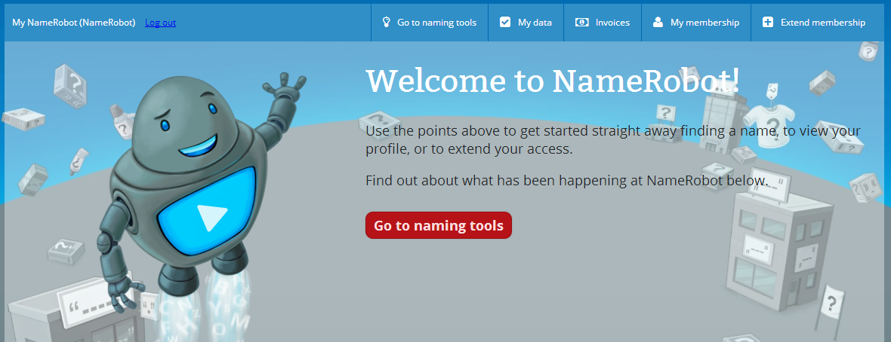891x342 pixels.
Task: Click the plus icon beside Extend membership
Action: (768, 22)
